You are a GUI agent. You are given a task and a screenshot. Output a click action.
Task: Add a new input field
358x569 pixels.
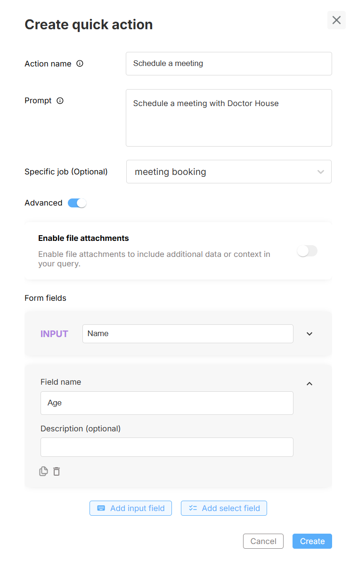[x=130, y=508]
